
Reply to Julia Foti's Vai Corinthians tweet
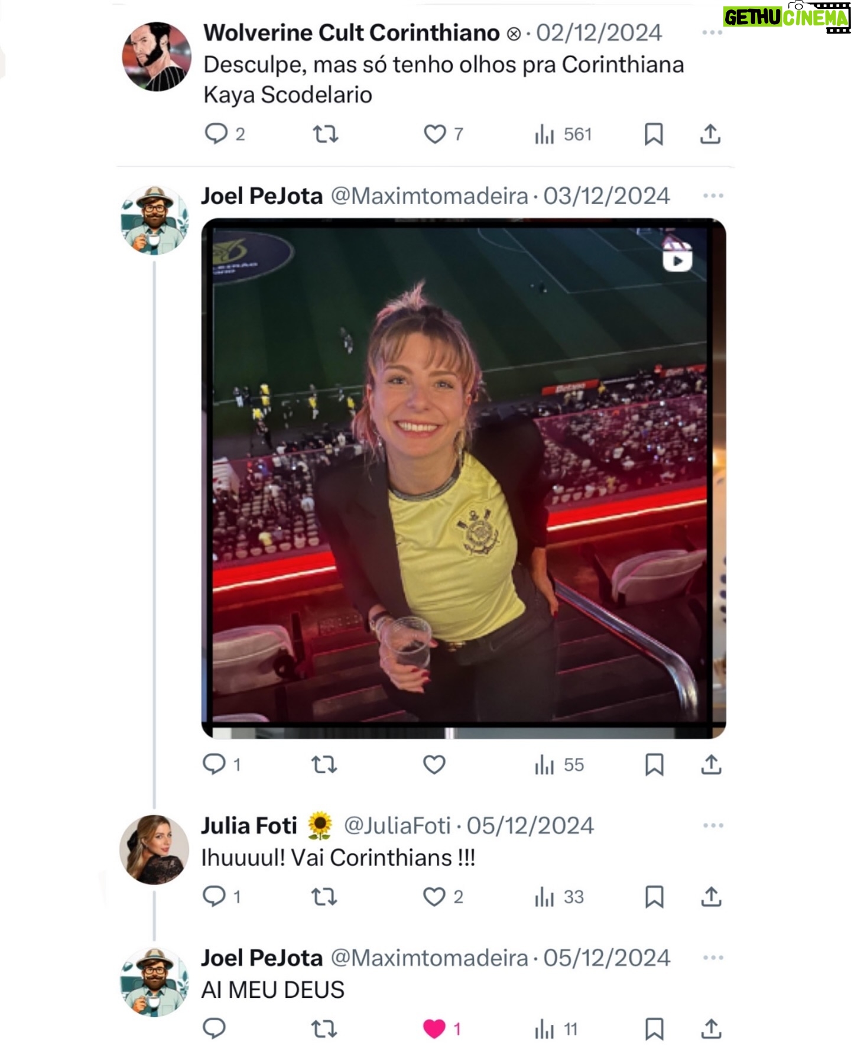(x=214, y=897)
